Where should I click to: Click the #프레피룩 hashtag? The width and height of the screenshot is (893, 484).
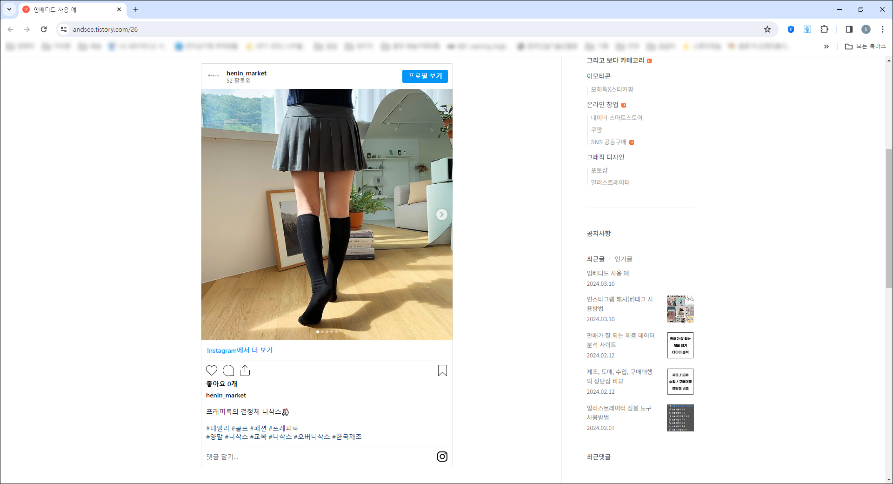(x=284, y=428)
